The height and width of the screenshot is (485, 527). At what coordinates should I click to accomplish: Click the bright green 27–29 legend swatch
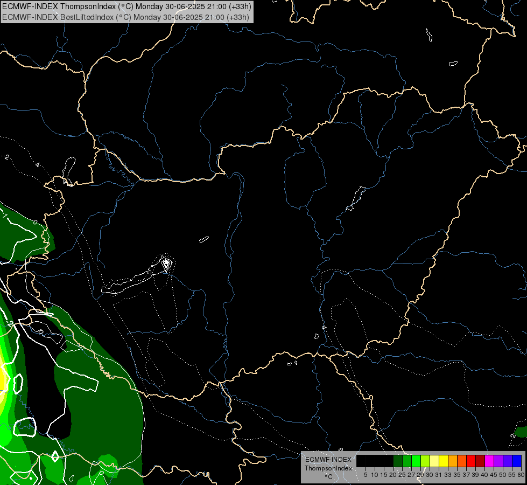416,461
